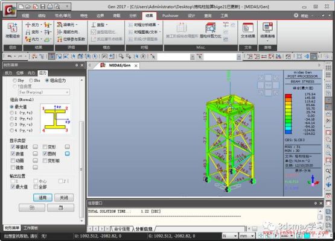Click the highlighted settings box next to 图例

pyautogui.click(x=67, y=154)
